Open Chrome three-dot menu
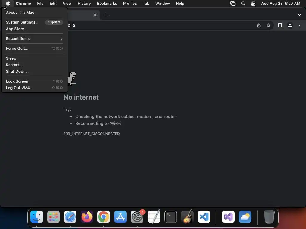Screen dimensions: 306x229 click(299, 26)
